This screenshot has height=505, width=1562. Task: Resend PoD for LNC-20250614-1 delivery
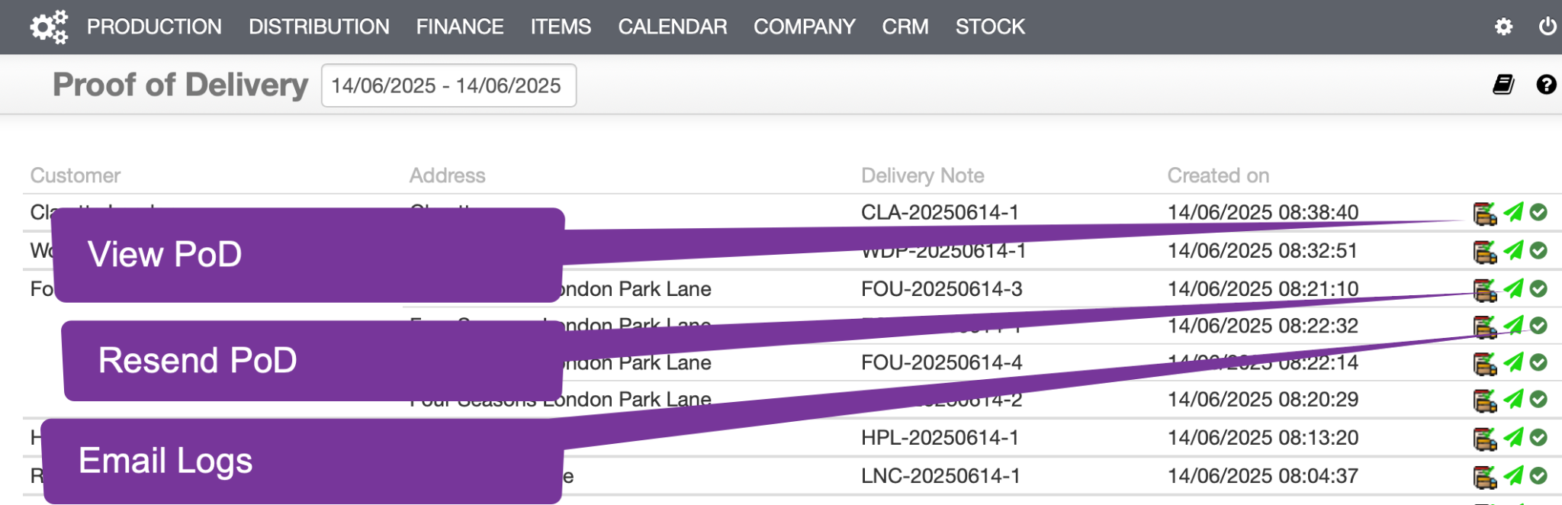point(1513,476)
